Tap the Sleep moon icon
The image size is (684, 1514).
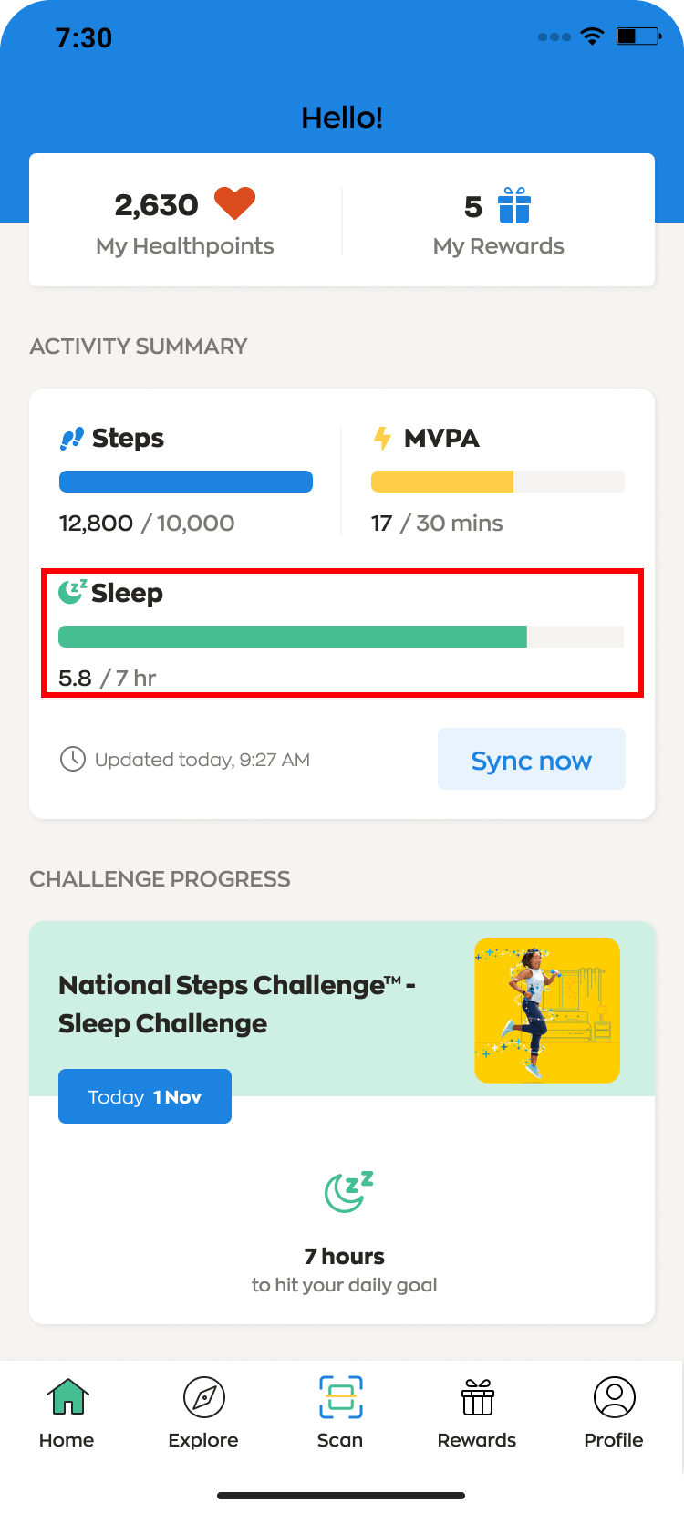click(72, 592)
